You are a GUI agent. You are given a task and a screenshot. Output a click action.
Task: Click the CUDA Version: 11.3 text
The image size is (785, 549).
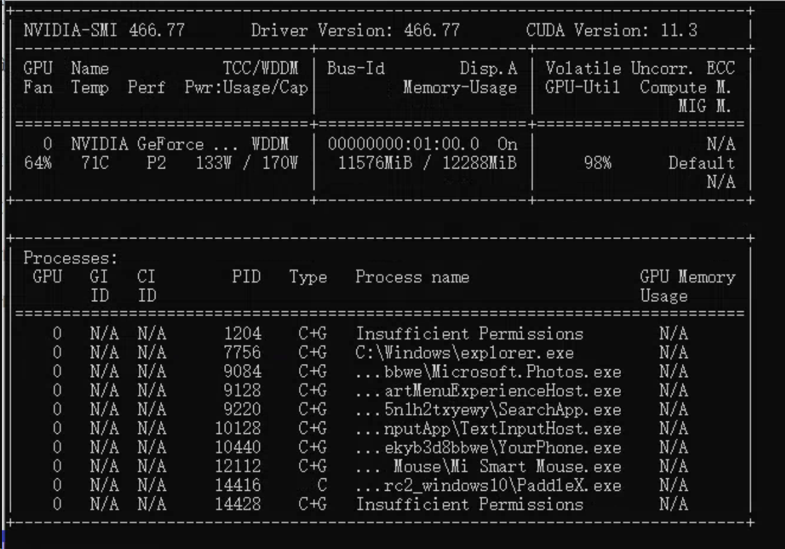pyautogui.click(x=611, y=30)
